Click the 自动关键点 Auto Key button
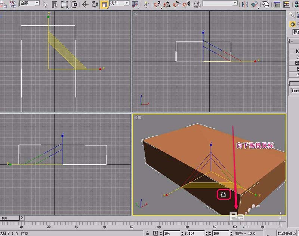 (287, 233)
